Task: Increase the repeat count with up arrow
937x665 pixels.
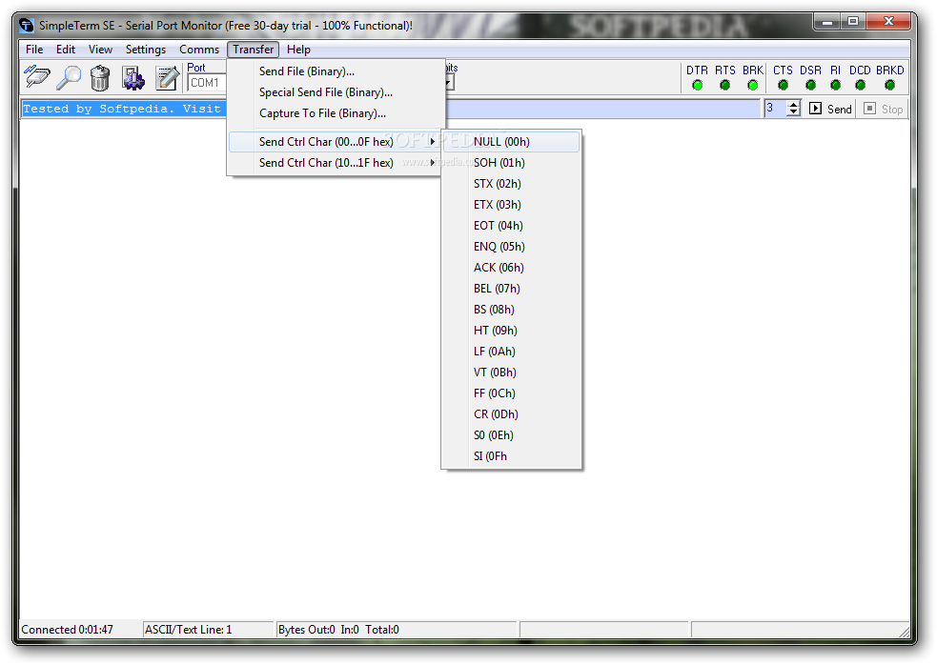Action: coord(793,105)
